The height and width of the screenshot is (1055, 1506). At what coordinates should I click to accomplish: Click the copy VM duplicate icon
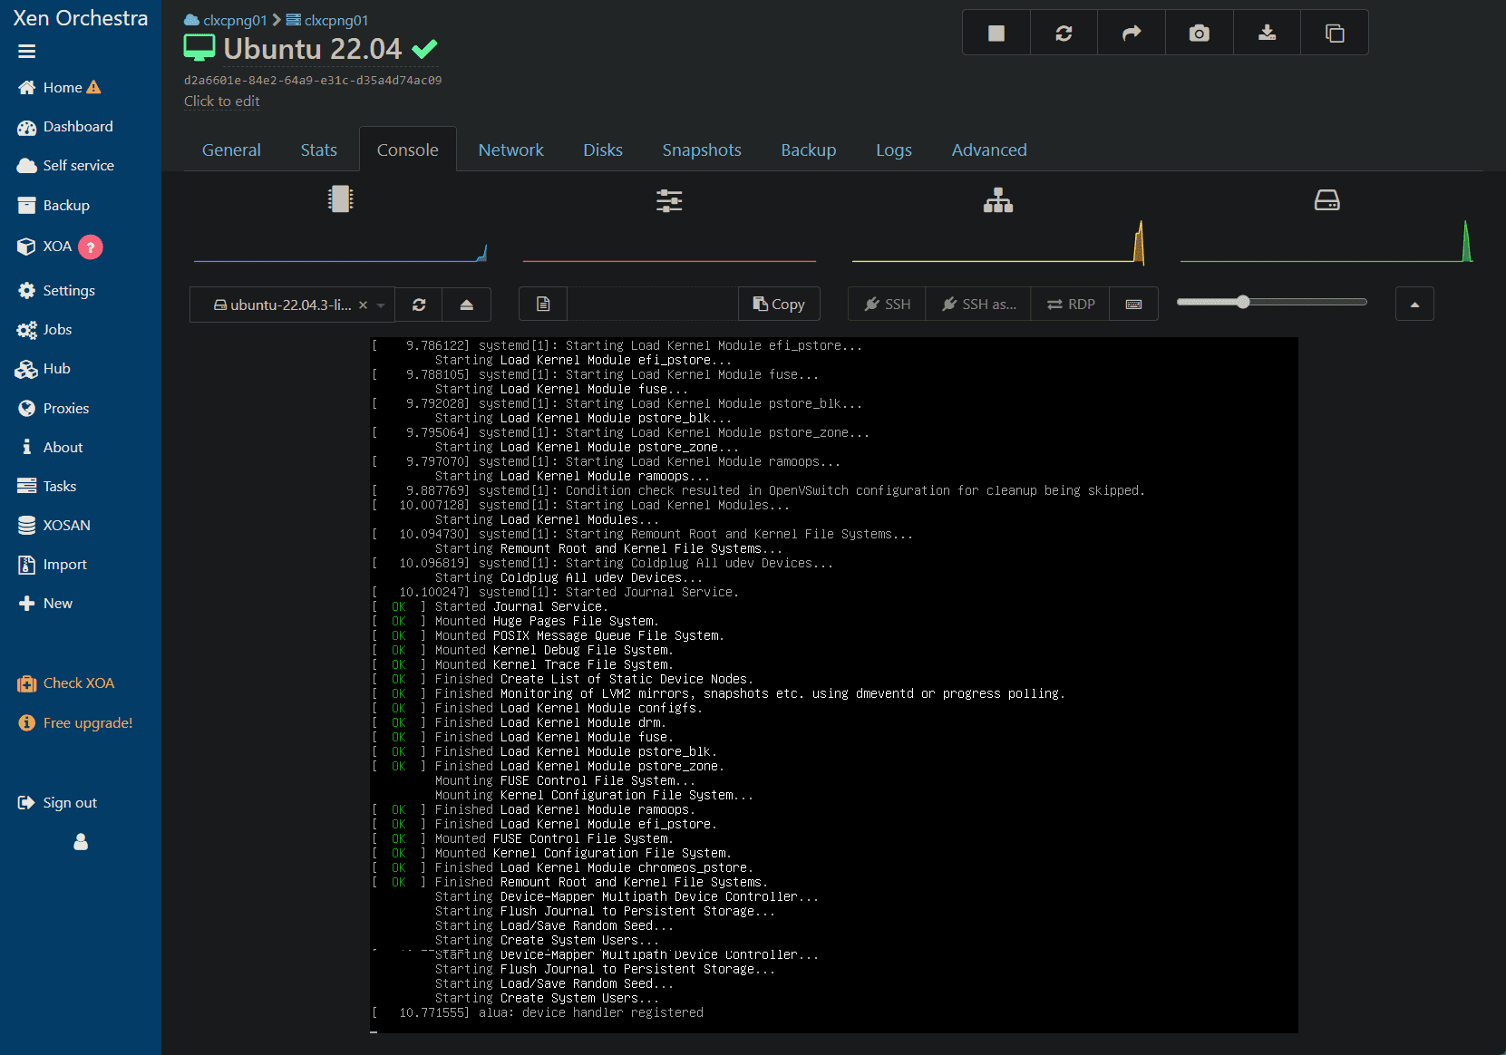(x=1334, y=34)
